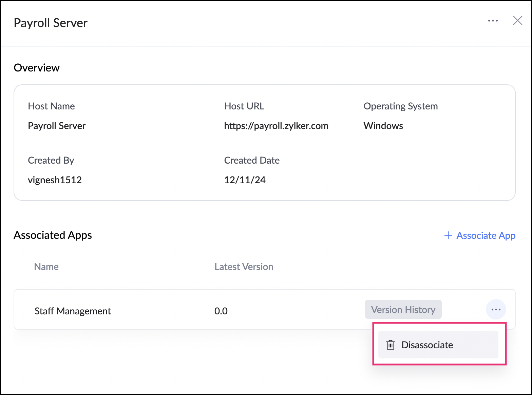Click the 0.0 version value
The image size is (532, 395).
(221, 311)
